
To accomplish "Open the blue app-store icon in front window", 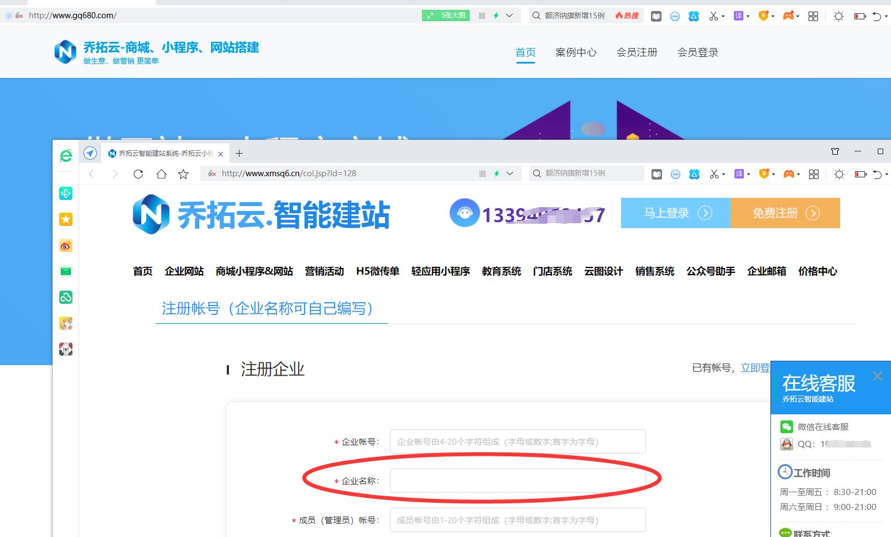I will coord(694,174).
